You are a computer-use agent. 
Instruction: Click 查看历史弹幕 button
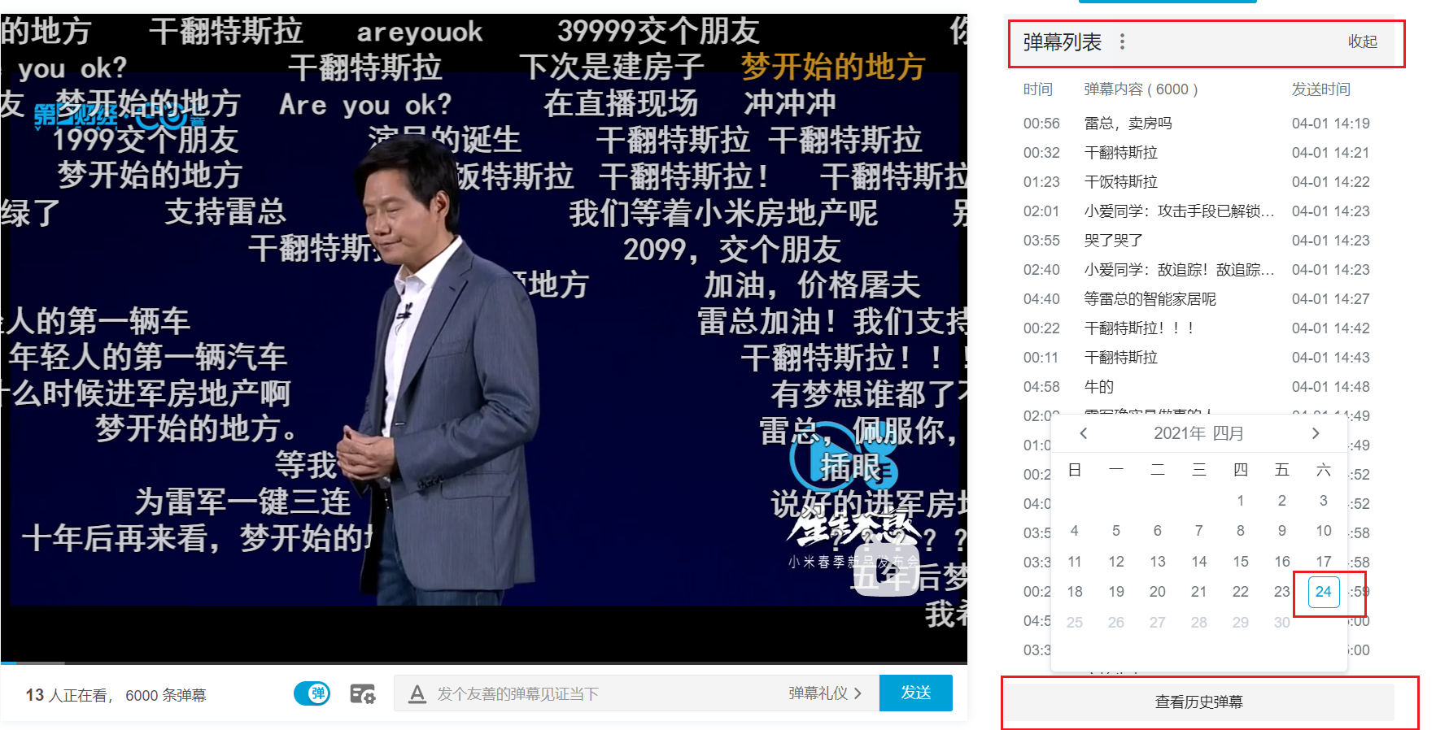(x=1198, y=702)
